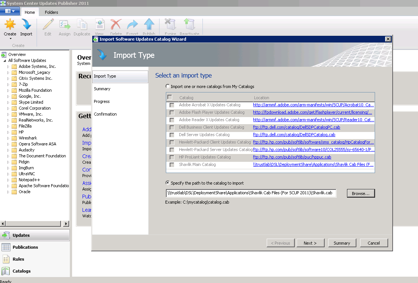Switch to the Folders ribbon tab
Screen dimensions: 418x283
(x=51, y=12)
